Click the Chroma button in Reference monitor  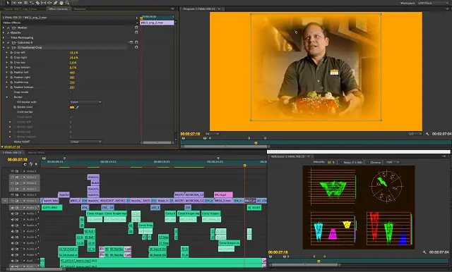[374, 163]
